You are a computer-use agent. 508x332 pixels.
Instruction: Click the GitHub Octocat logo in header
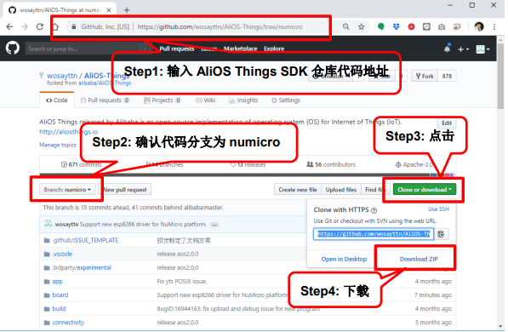(13, 49)
